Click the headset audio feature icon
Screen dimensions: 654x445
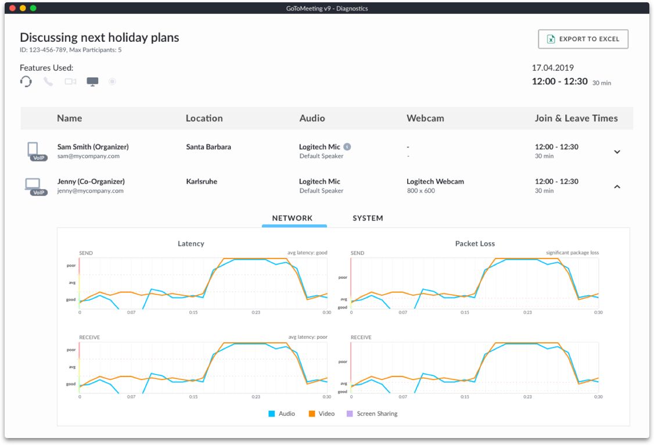click(26, 81)
